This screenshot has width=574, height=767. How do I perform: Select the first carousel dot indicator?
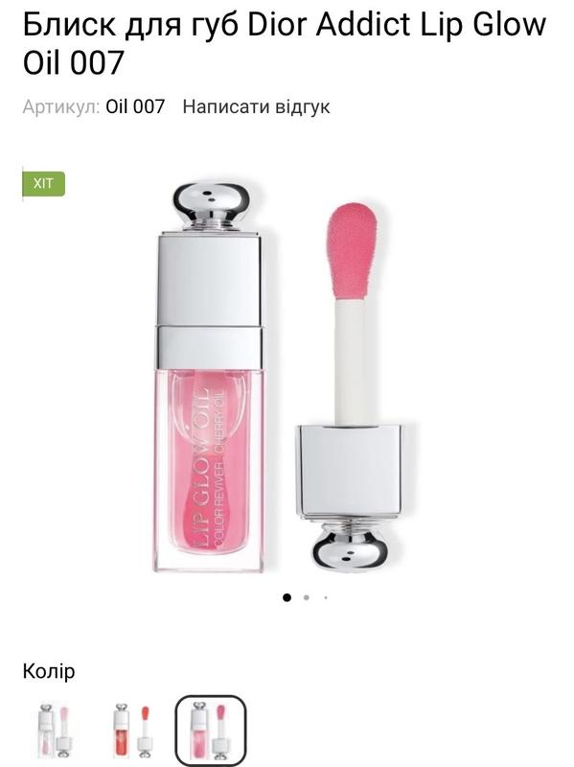[287, 597]
